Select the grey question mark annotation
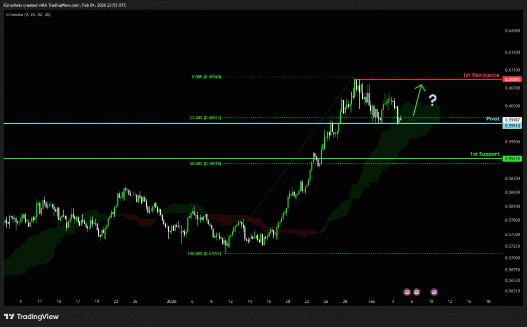This screenshot has width=527, height=327. (x=433, y=99)
